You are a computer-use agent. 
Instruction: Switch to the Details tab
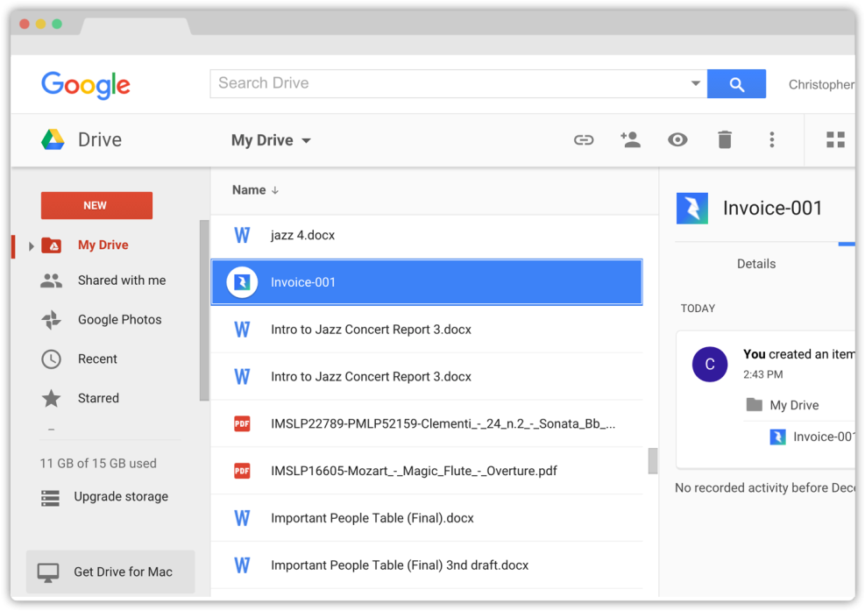[755, 263]
